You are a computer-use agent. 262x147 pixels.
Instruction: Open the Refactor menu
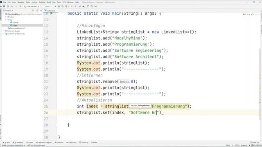[x=42, y=2]
